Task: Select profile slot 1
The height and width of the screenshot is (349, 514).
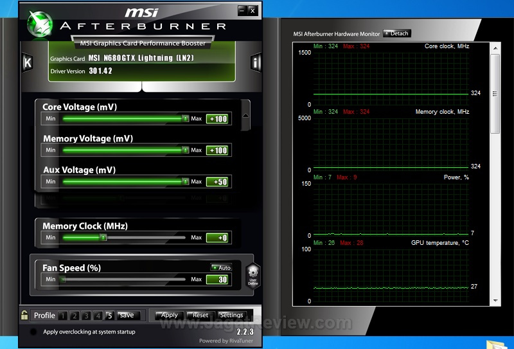Action: (62, 316)
